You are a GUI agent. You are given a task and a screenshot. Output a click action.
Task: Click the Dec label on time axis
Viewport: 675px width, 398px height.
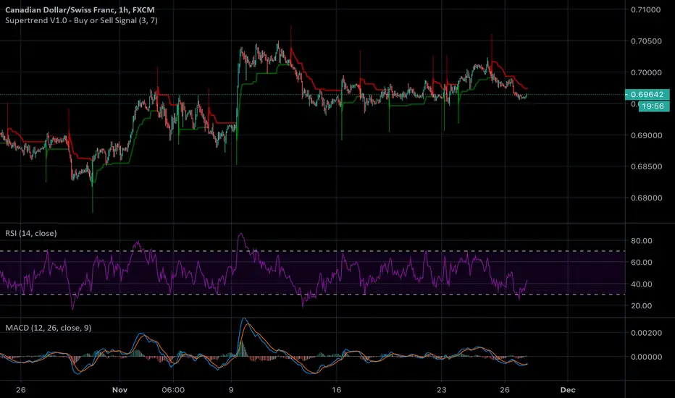coord(568,390)
